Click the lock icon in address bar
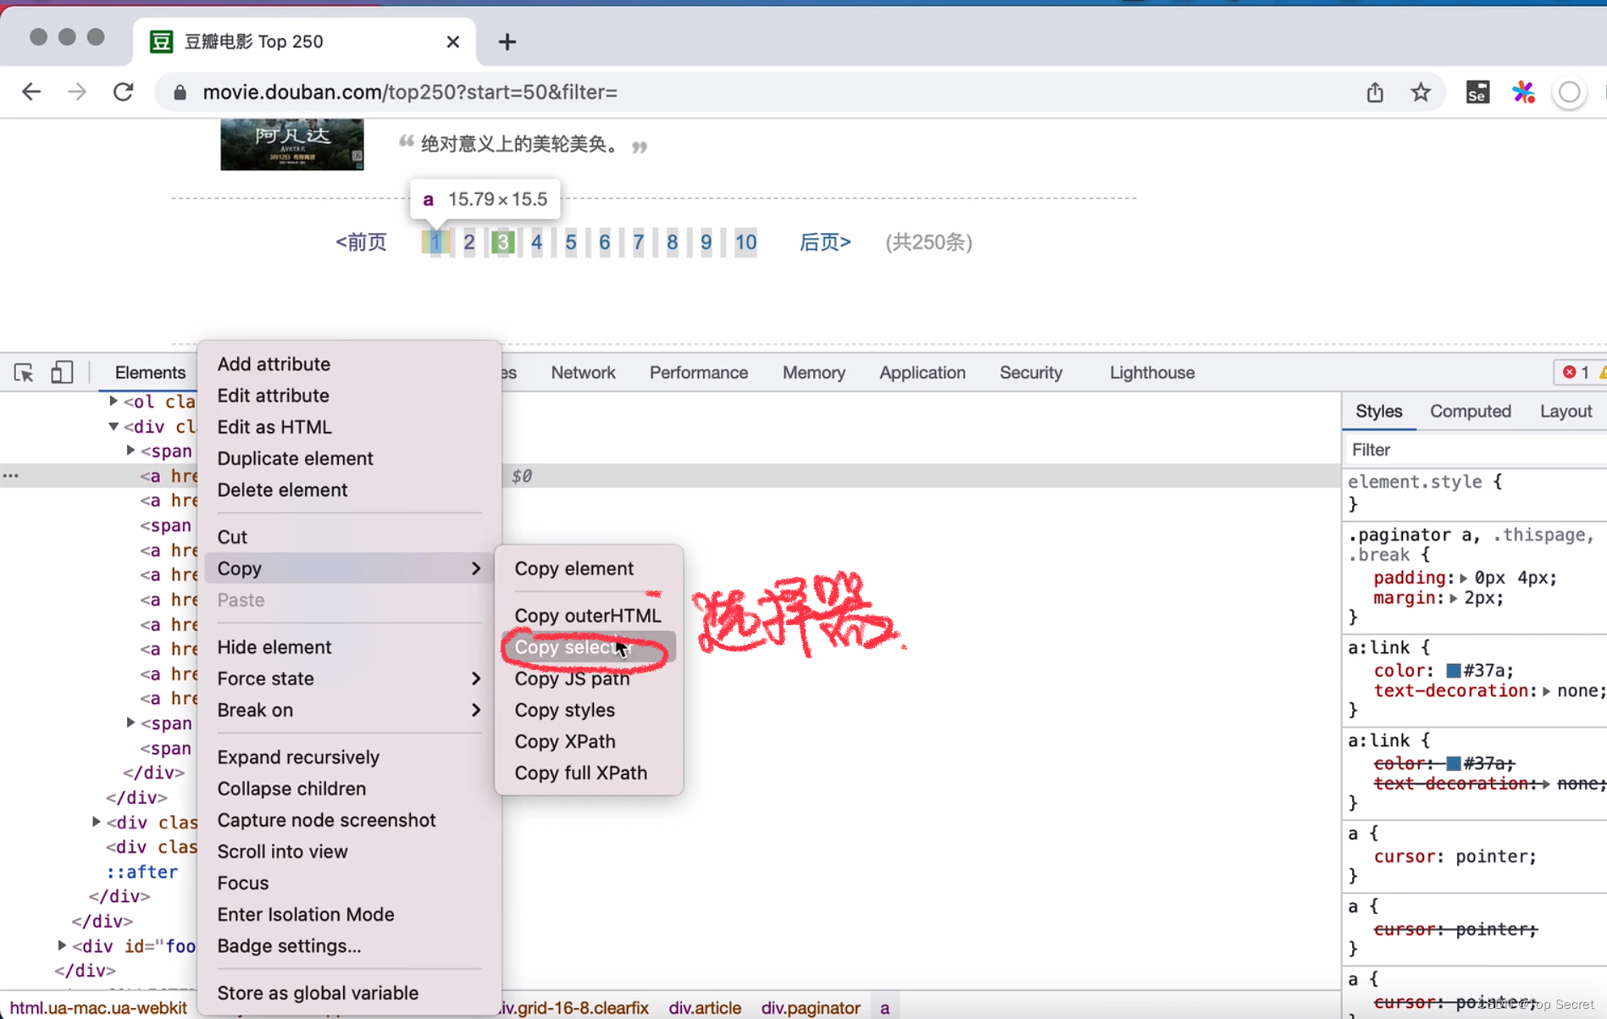1607x1019 pixels. click(x=180, y=92)
